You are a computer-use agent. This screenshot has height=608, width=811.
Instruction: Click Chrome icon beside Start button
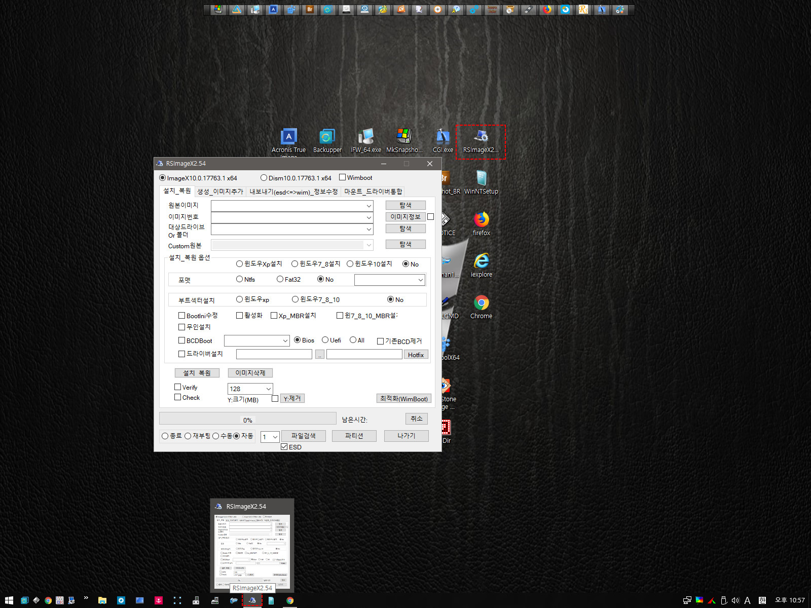pyautogui.click(x=48, y=600)
